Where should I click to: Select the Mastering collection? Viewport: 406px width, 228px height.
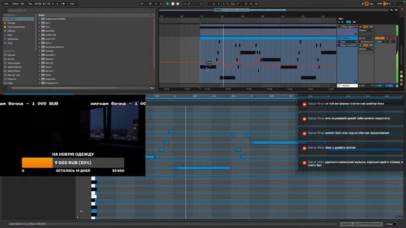coord(13,39)
